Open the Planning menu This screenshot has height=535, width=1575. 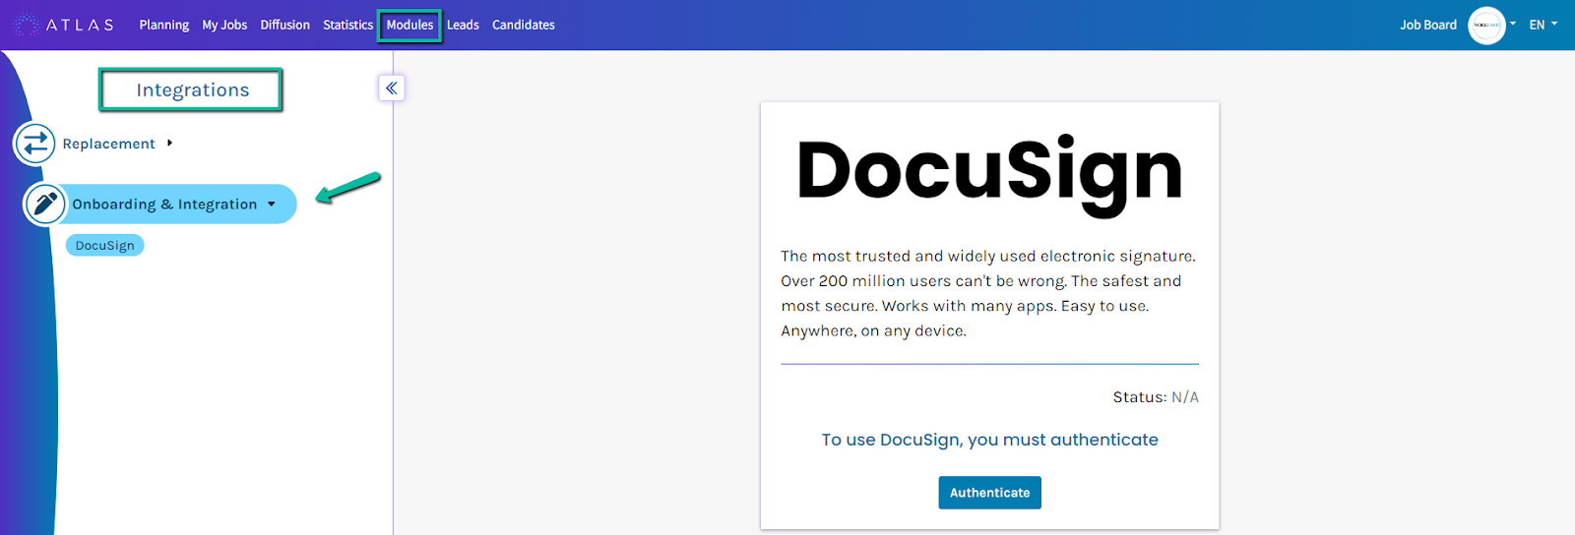pyautogui.click(x=164, y=25)
